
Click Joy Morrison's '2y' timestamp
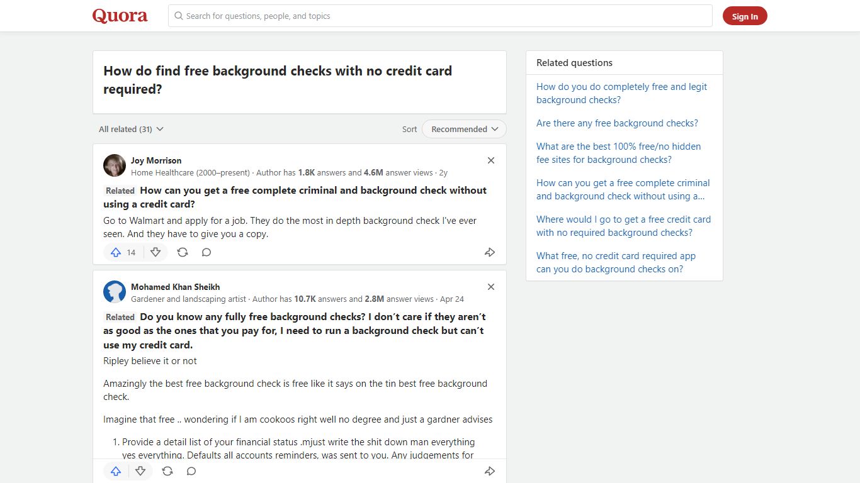point(443,172)
